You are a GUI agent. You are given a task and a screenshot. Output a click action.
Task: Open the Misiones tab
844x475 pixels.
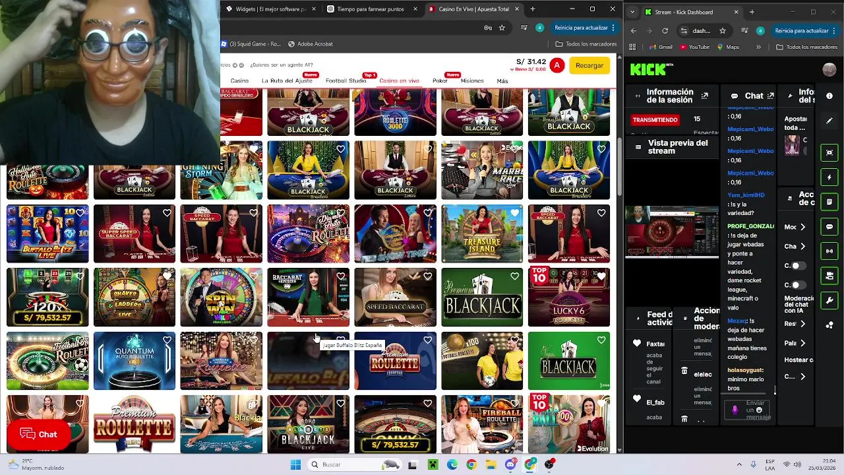point(472,81)
